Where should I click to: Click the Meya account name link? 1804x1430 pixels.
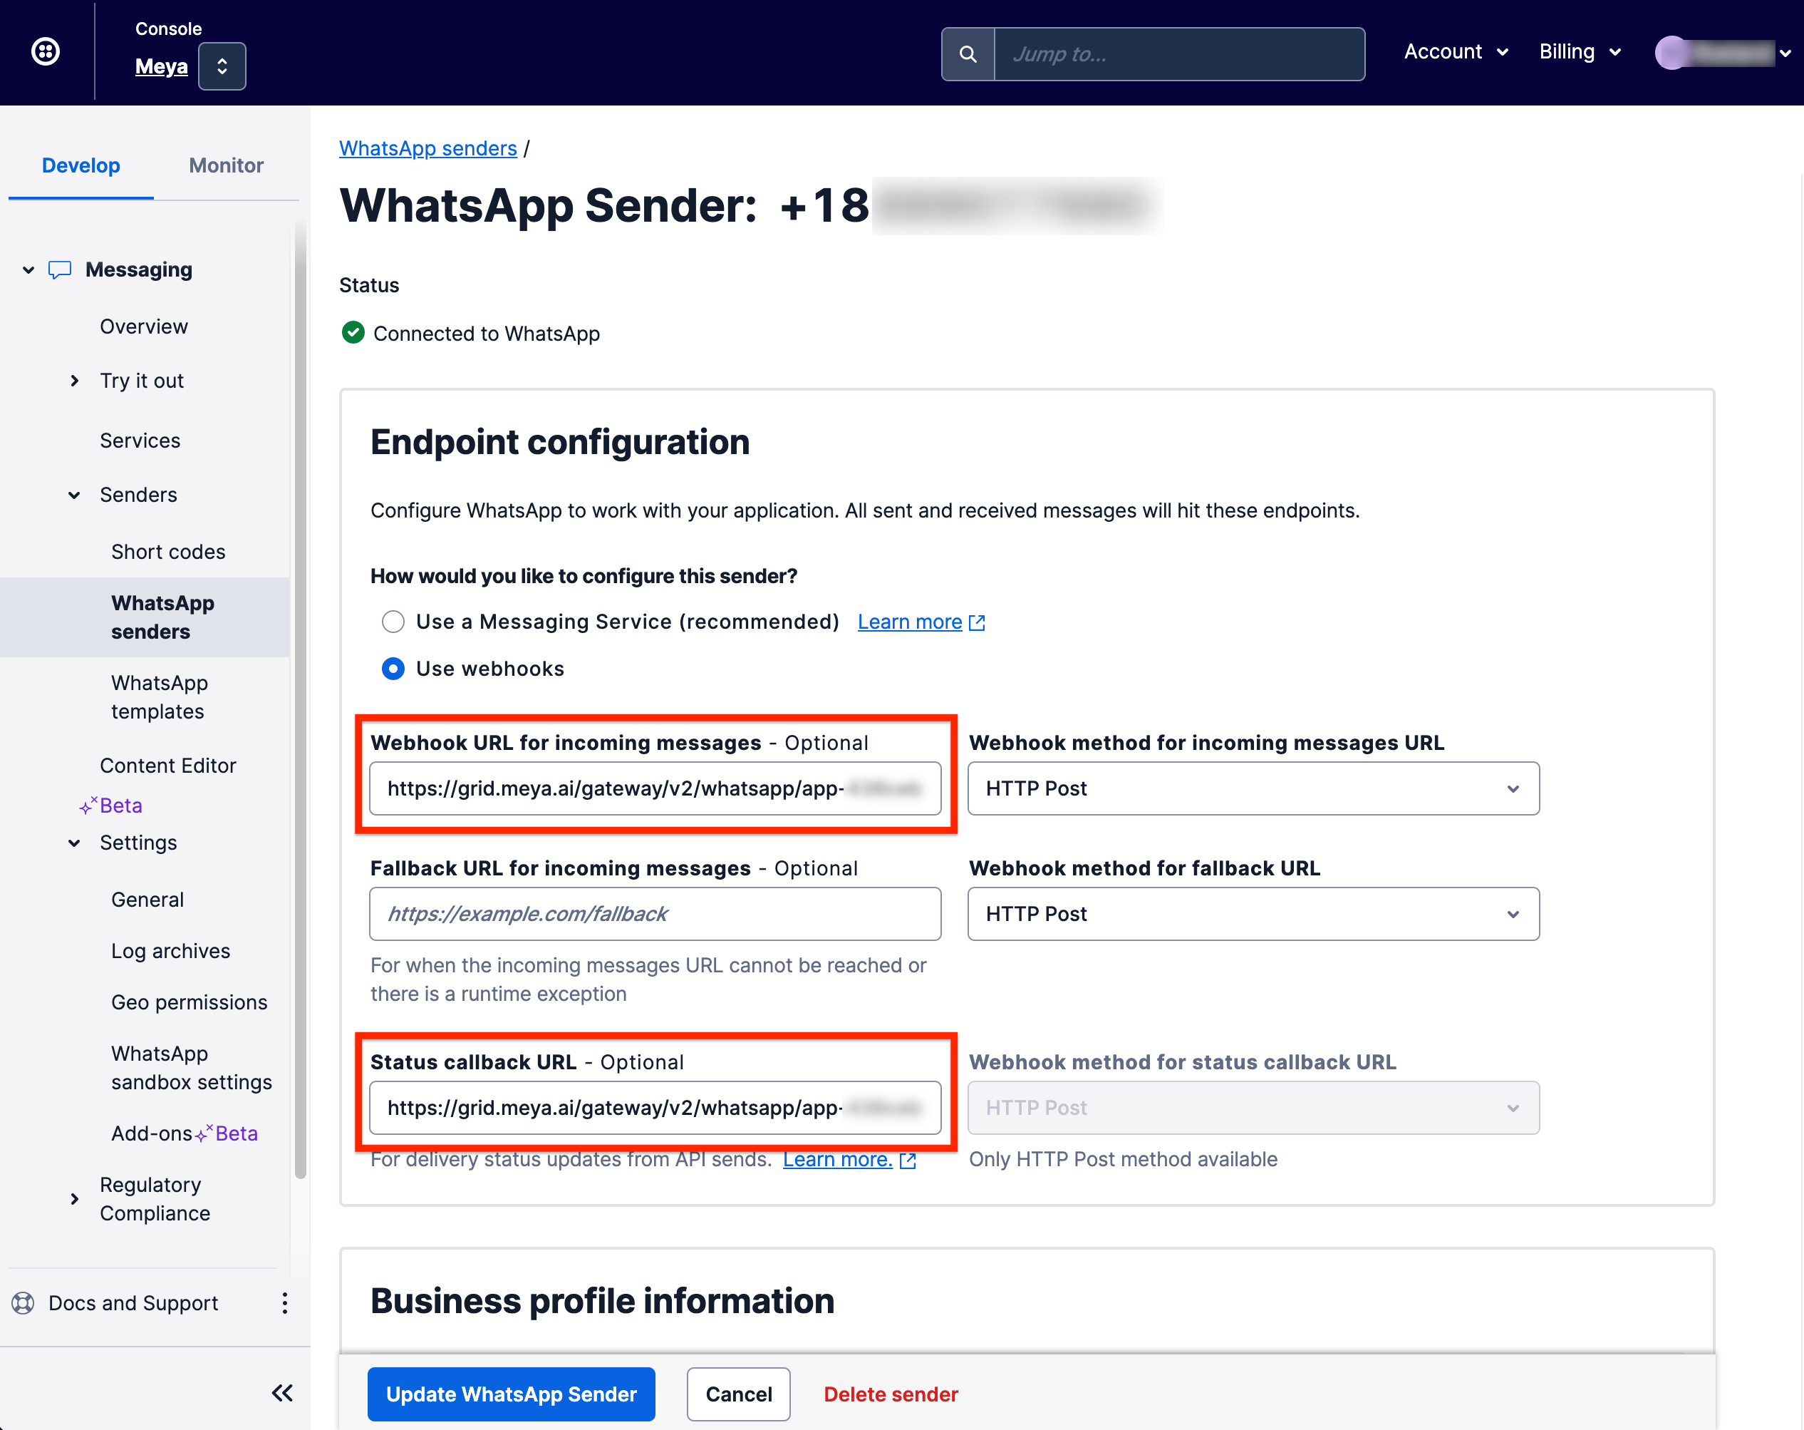click(x=162, y=66)
